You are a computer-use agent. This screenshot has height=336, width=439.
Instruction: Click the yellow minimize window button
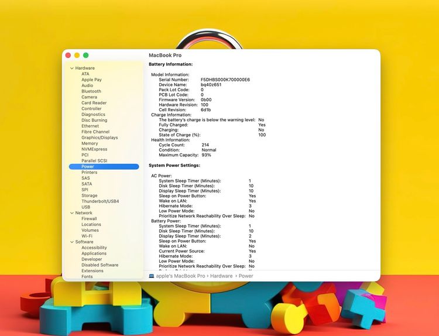click(x=77, y=55)
